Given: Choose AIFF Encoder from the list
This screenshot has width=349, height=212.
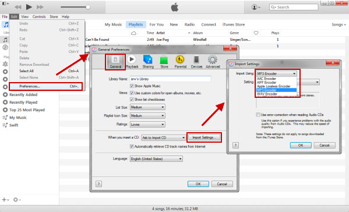Looking at the screenshot, I should point(276,82).
